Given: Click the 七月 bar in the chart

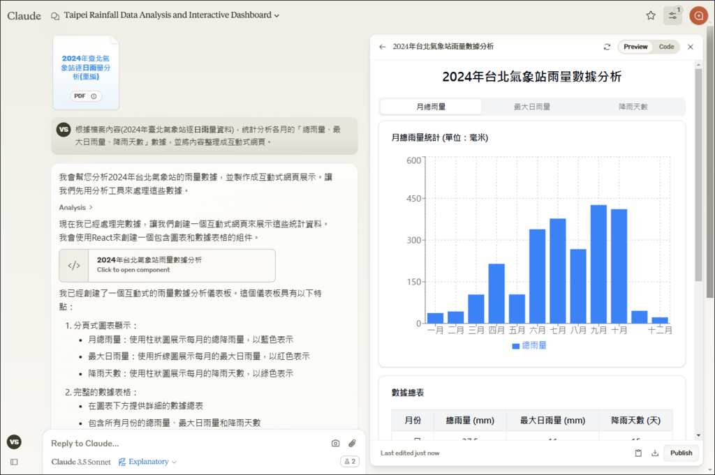Looking at the screenshot, I should click(x=558, y=271).
